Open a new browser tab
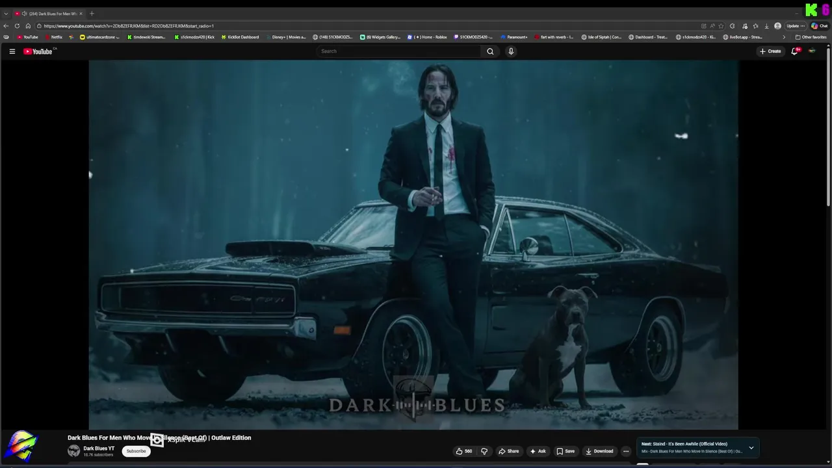Viewport: 832px width, 468px height. point(92,14)
